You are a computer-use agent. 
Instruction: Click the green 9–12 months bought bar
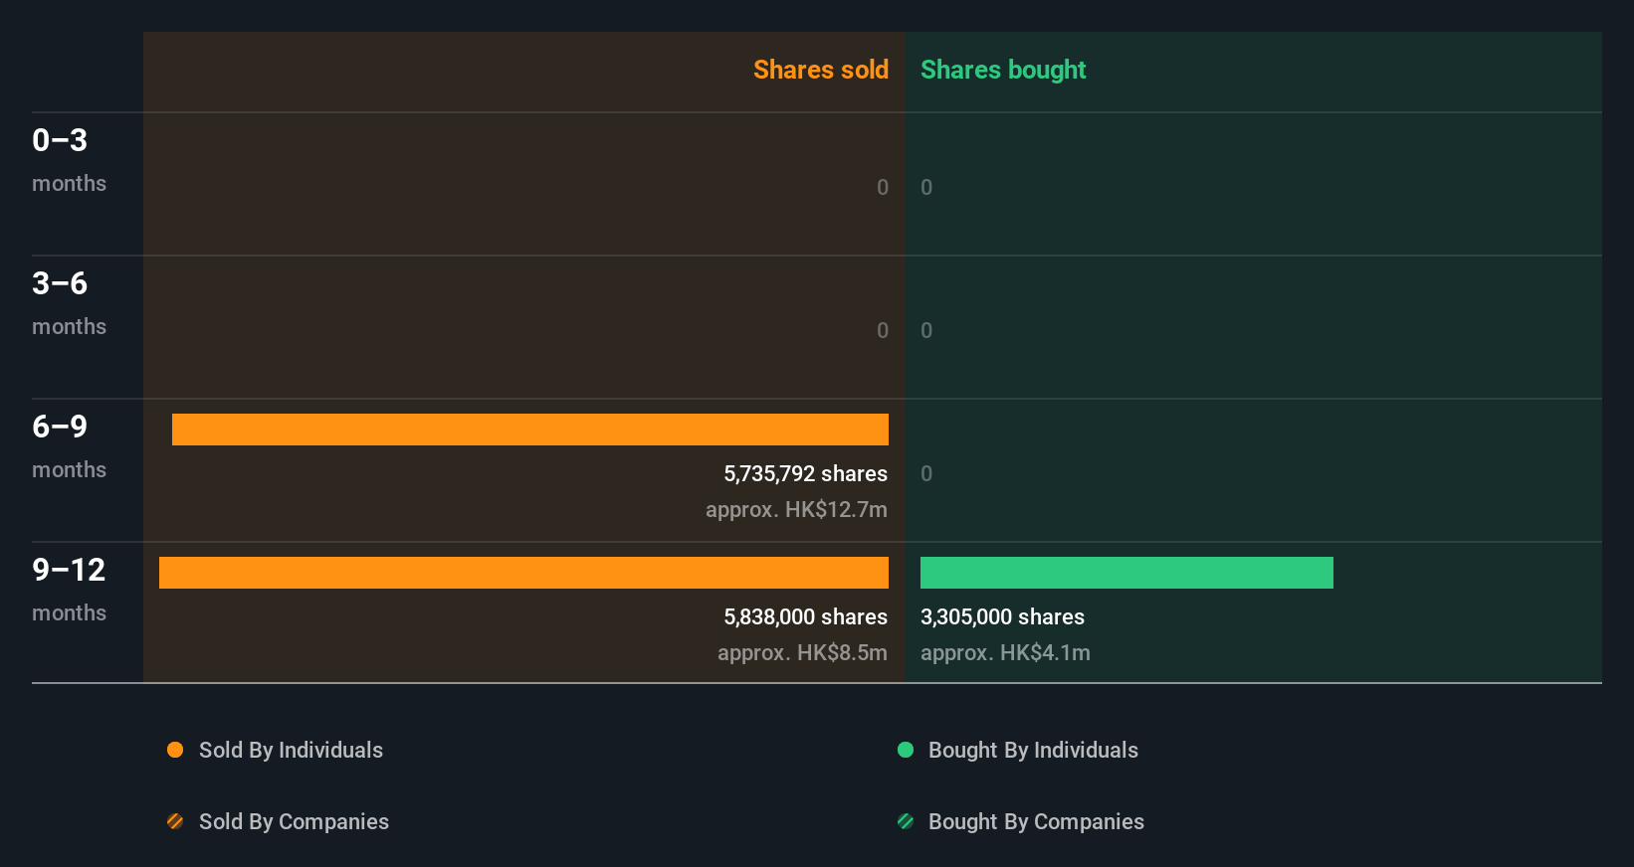tap(1126, 573)
